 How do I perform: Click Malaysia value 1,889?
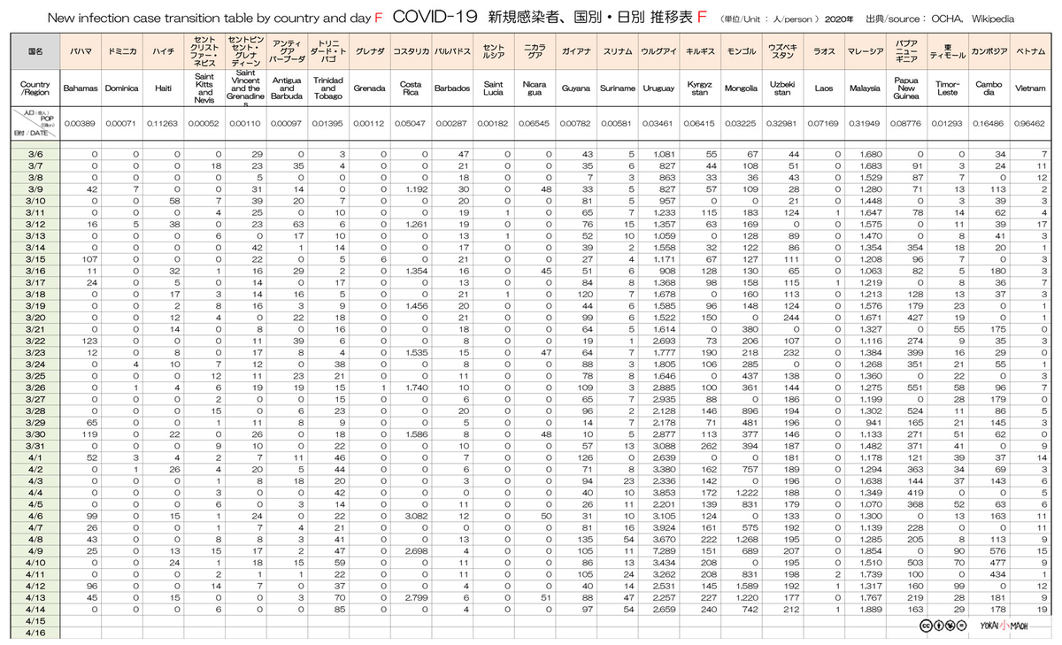point(870,609)
